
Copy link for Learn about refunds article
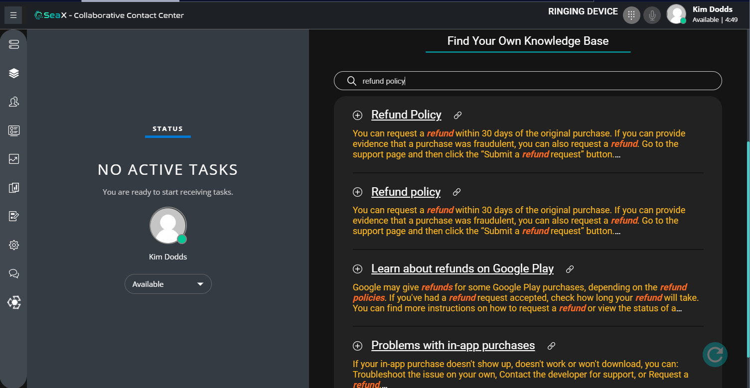pyautogui.click(x=570, y=269)
